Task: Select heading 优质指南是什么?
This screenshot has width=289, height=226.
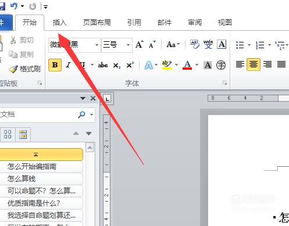Action: [x=41, y=203]
